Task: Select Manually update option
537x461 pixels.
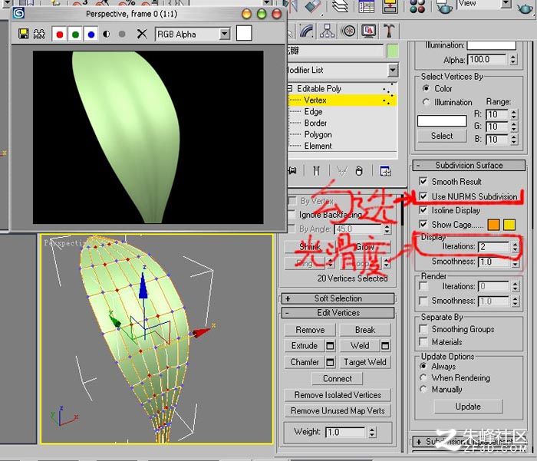Action: (x=423, y=390)
